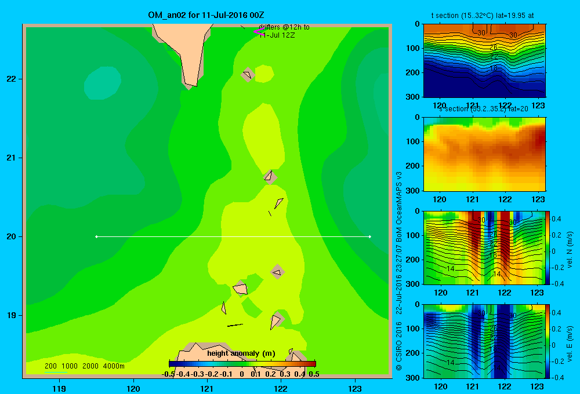The height and width of the screenshot is (394, 580).
Task: Click the "t section (15..32°C) lat=19.95 at" title
Action: (x=483, y=16)
